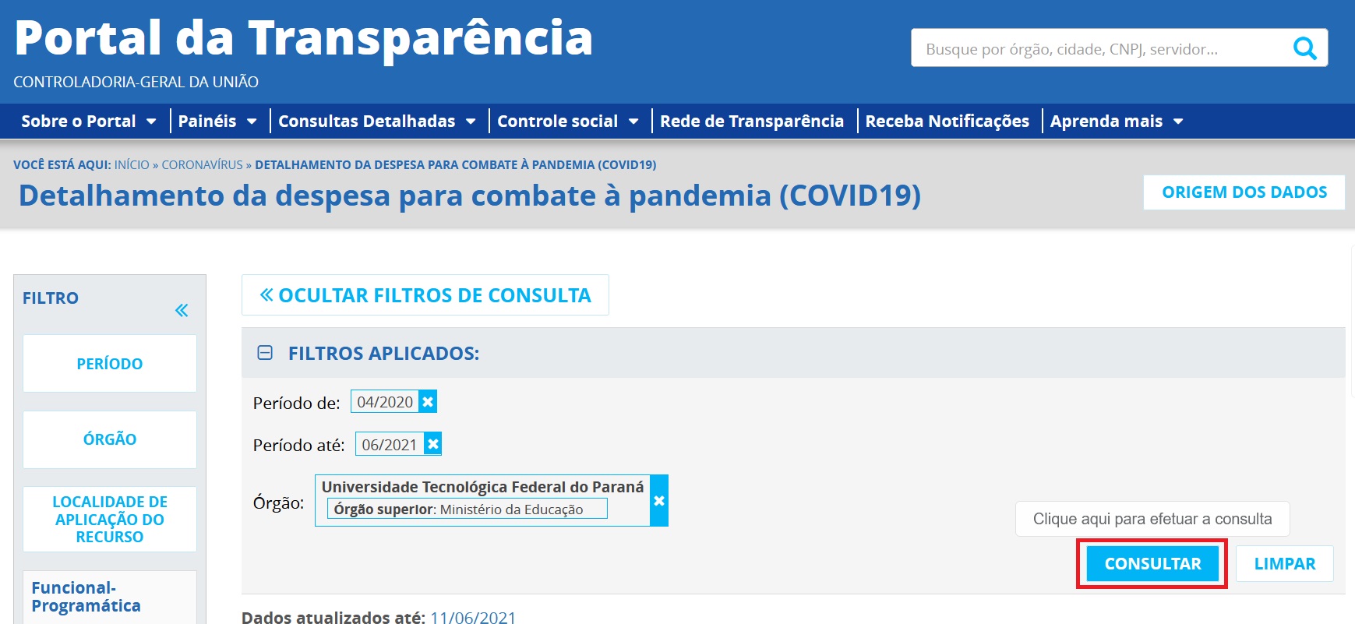Expand the Painéis menu
Screen dimensions: 1355x624
pos(217,122)
